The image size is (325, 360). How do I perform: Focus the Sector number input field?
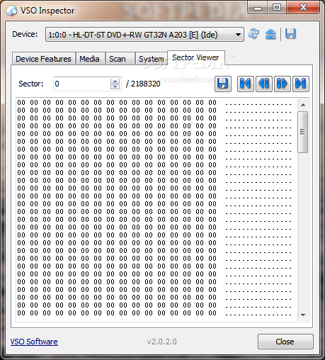click(x=81, y=84)
